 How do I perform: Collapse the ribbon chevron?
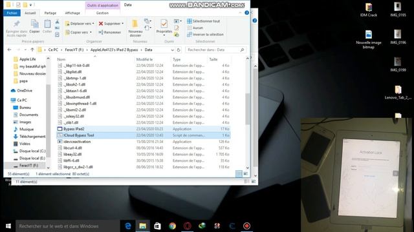pos(240,13)
